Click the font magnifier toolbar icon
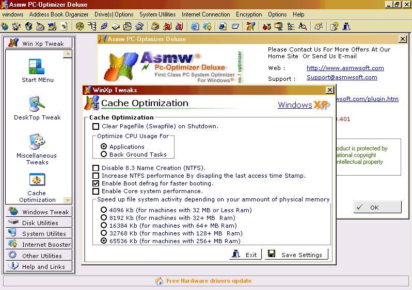Image resolution: width=412 pixels, height=290 pixels. (x=303, y=26)
